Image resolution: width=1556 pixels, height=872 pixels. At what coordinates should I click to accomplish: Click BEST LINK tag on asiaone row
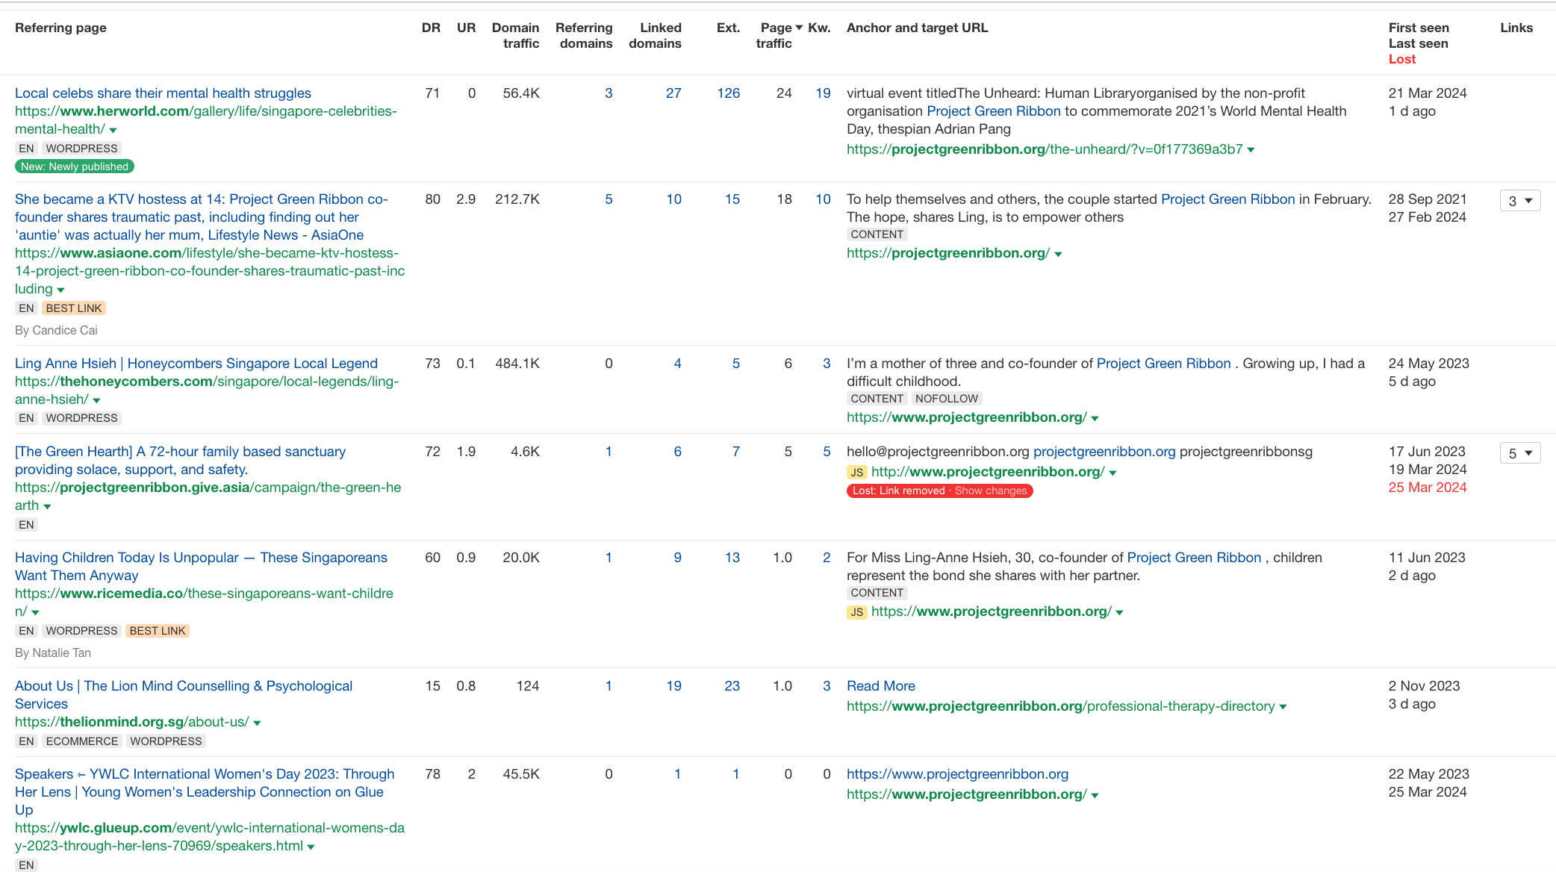74,308
